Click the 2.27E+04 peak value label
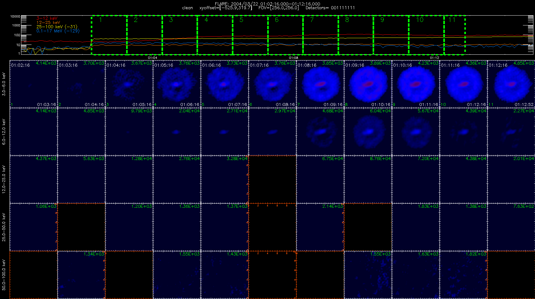Image resolution: width=535 pixels, height=299 pixels. pos(524,111)
